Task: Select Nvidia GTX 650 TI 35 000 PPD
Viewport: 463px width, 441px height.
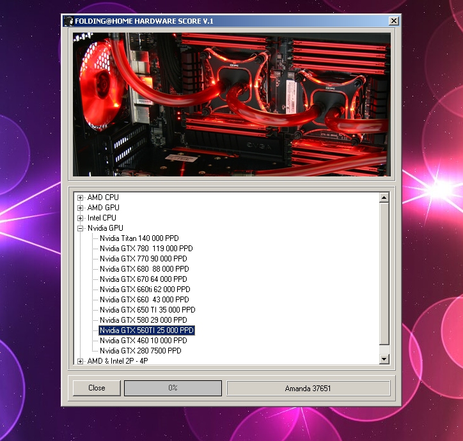Action: tap(147, 310)
